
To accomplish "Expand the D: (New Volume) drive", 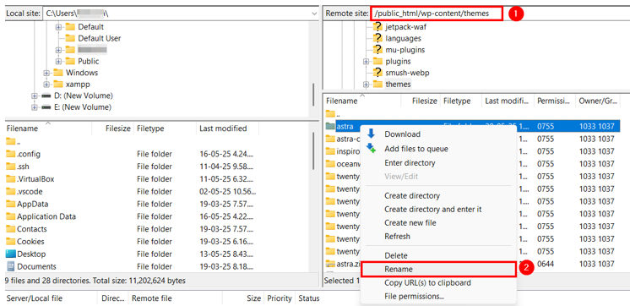I will pos(35,96).
